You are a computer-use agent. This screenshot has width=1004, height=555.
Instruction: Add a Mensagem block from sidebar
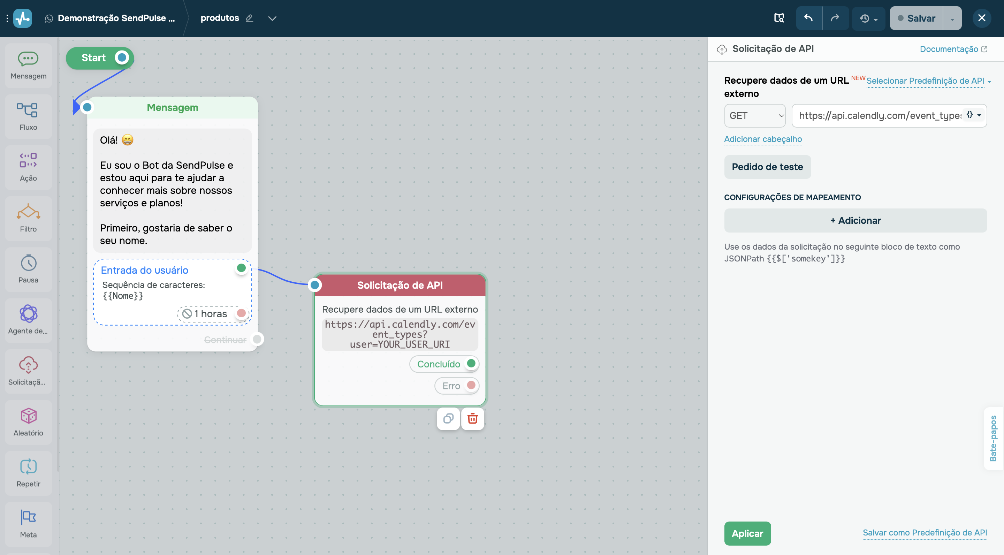tap(29, 66)
